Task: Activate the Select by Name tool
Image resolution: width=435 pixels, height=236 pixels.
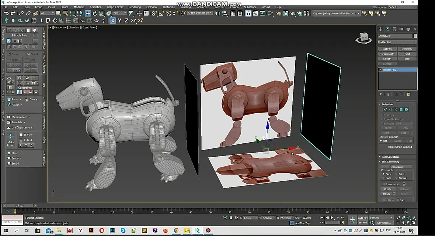Action: 66,13
